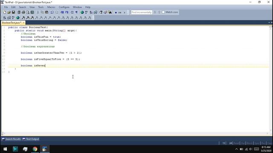Click the comment '//boolean expressions'

38,46
